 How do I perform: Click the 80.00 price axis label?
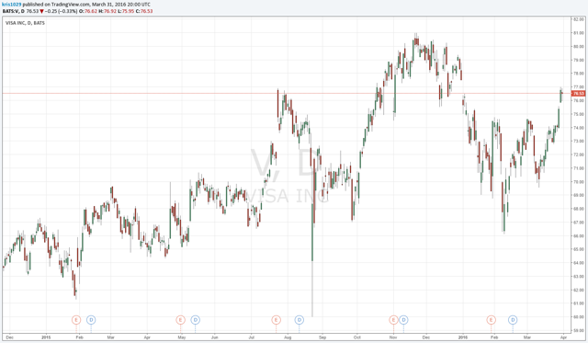click(579, 47)
